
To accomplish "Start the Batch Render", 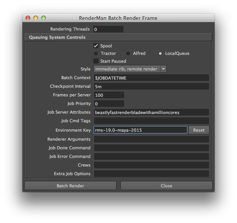I will [x=71, y=186].
